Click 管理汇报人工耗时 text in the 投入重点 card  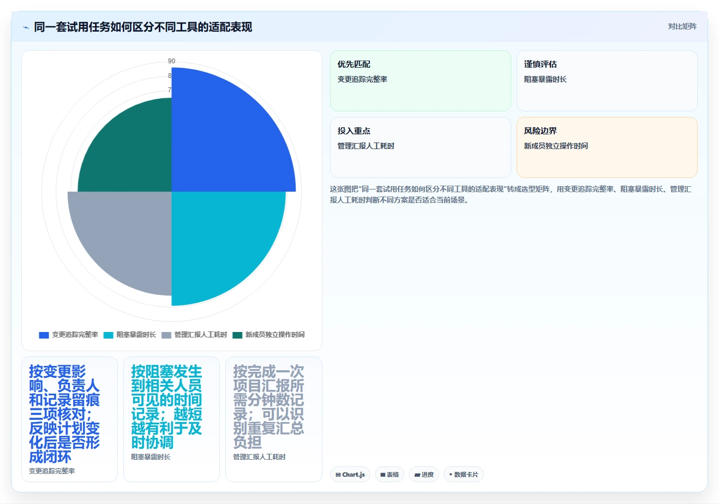366,146
